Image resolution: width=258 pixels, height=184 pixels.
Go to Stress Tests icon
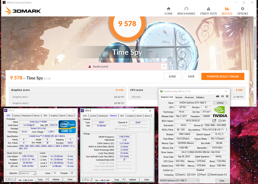click(208, 9)
